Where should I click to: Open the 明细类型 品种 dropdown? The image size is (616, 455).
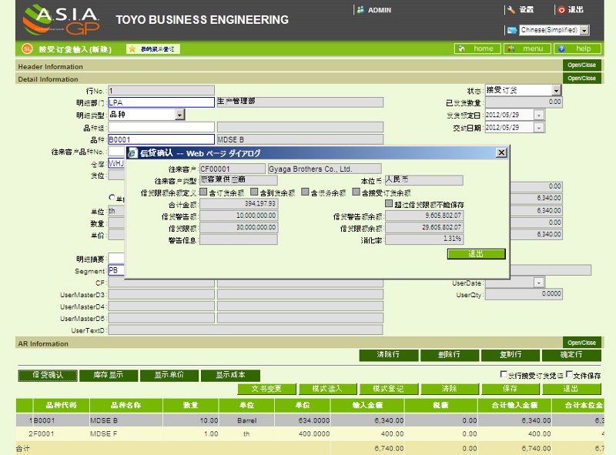[x=179, y=115]
